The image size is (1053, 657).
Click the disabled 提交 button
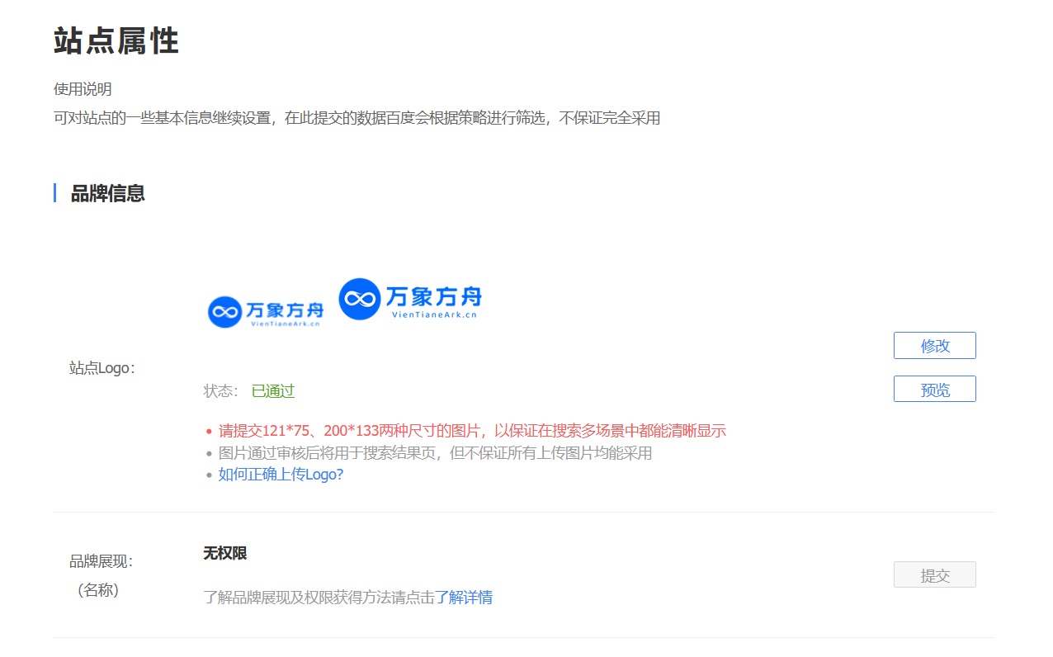pos(934,575)
